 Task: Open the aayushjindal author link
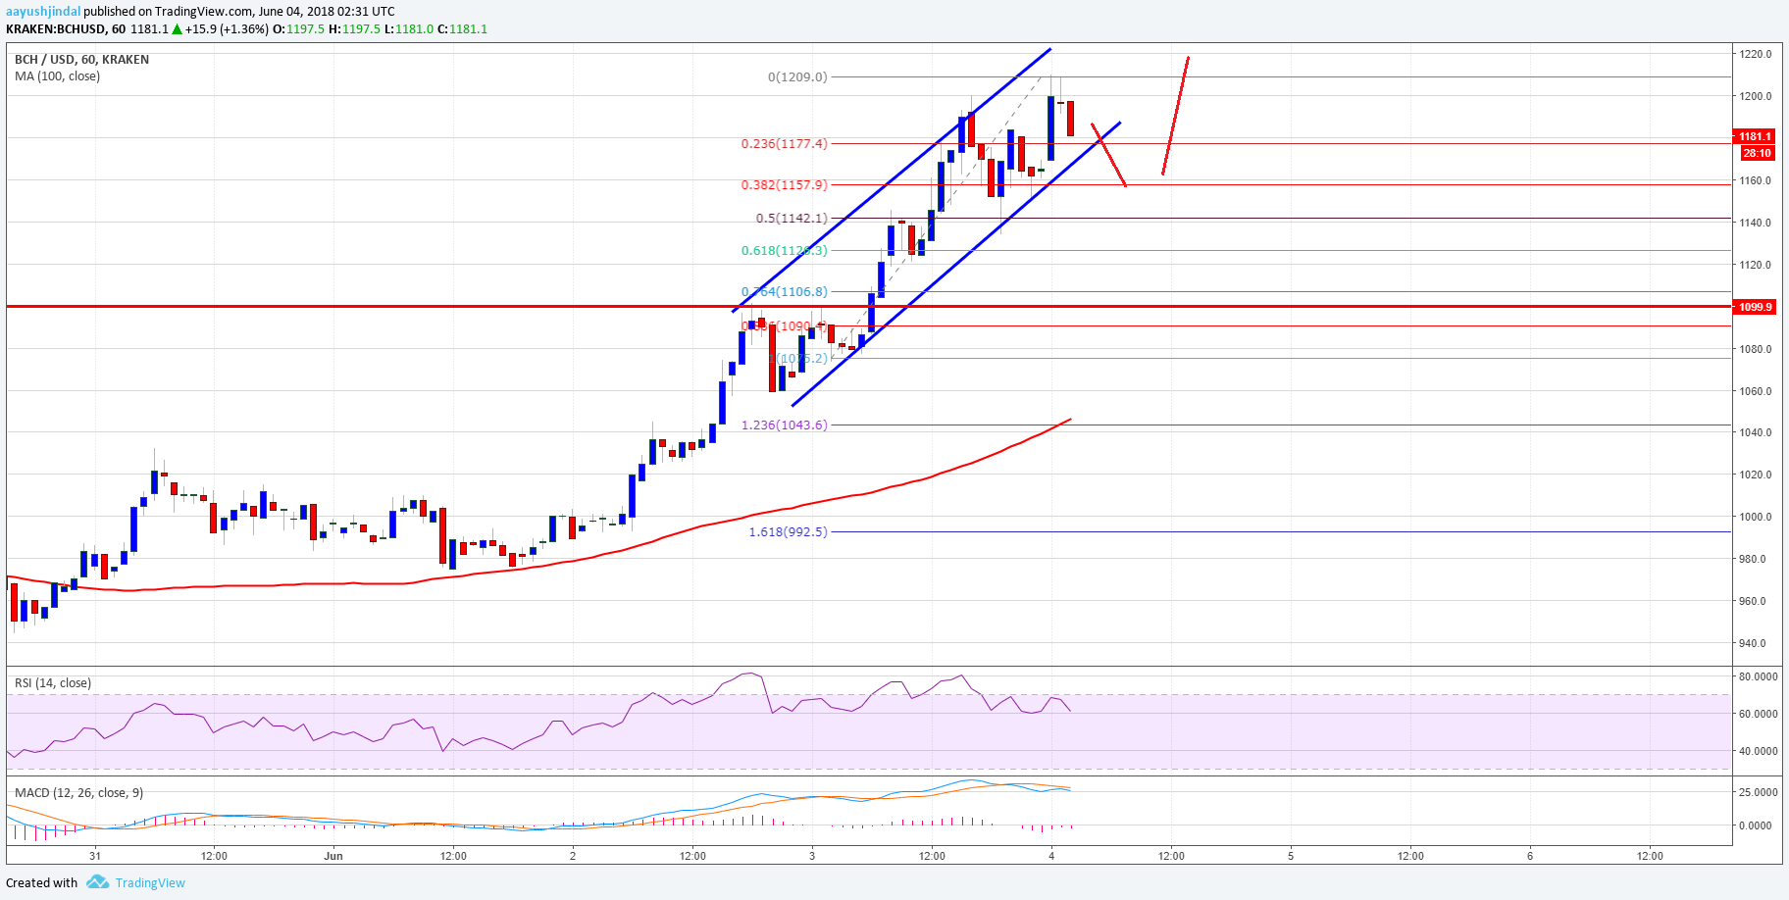point(43,12)
